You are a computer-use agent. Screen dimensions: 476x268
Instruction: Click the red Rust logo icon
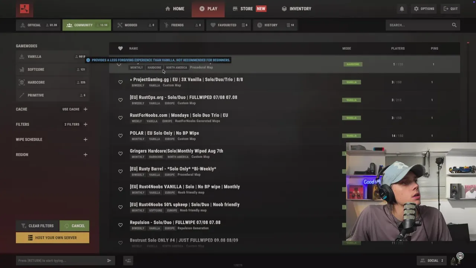(25, 9)
